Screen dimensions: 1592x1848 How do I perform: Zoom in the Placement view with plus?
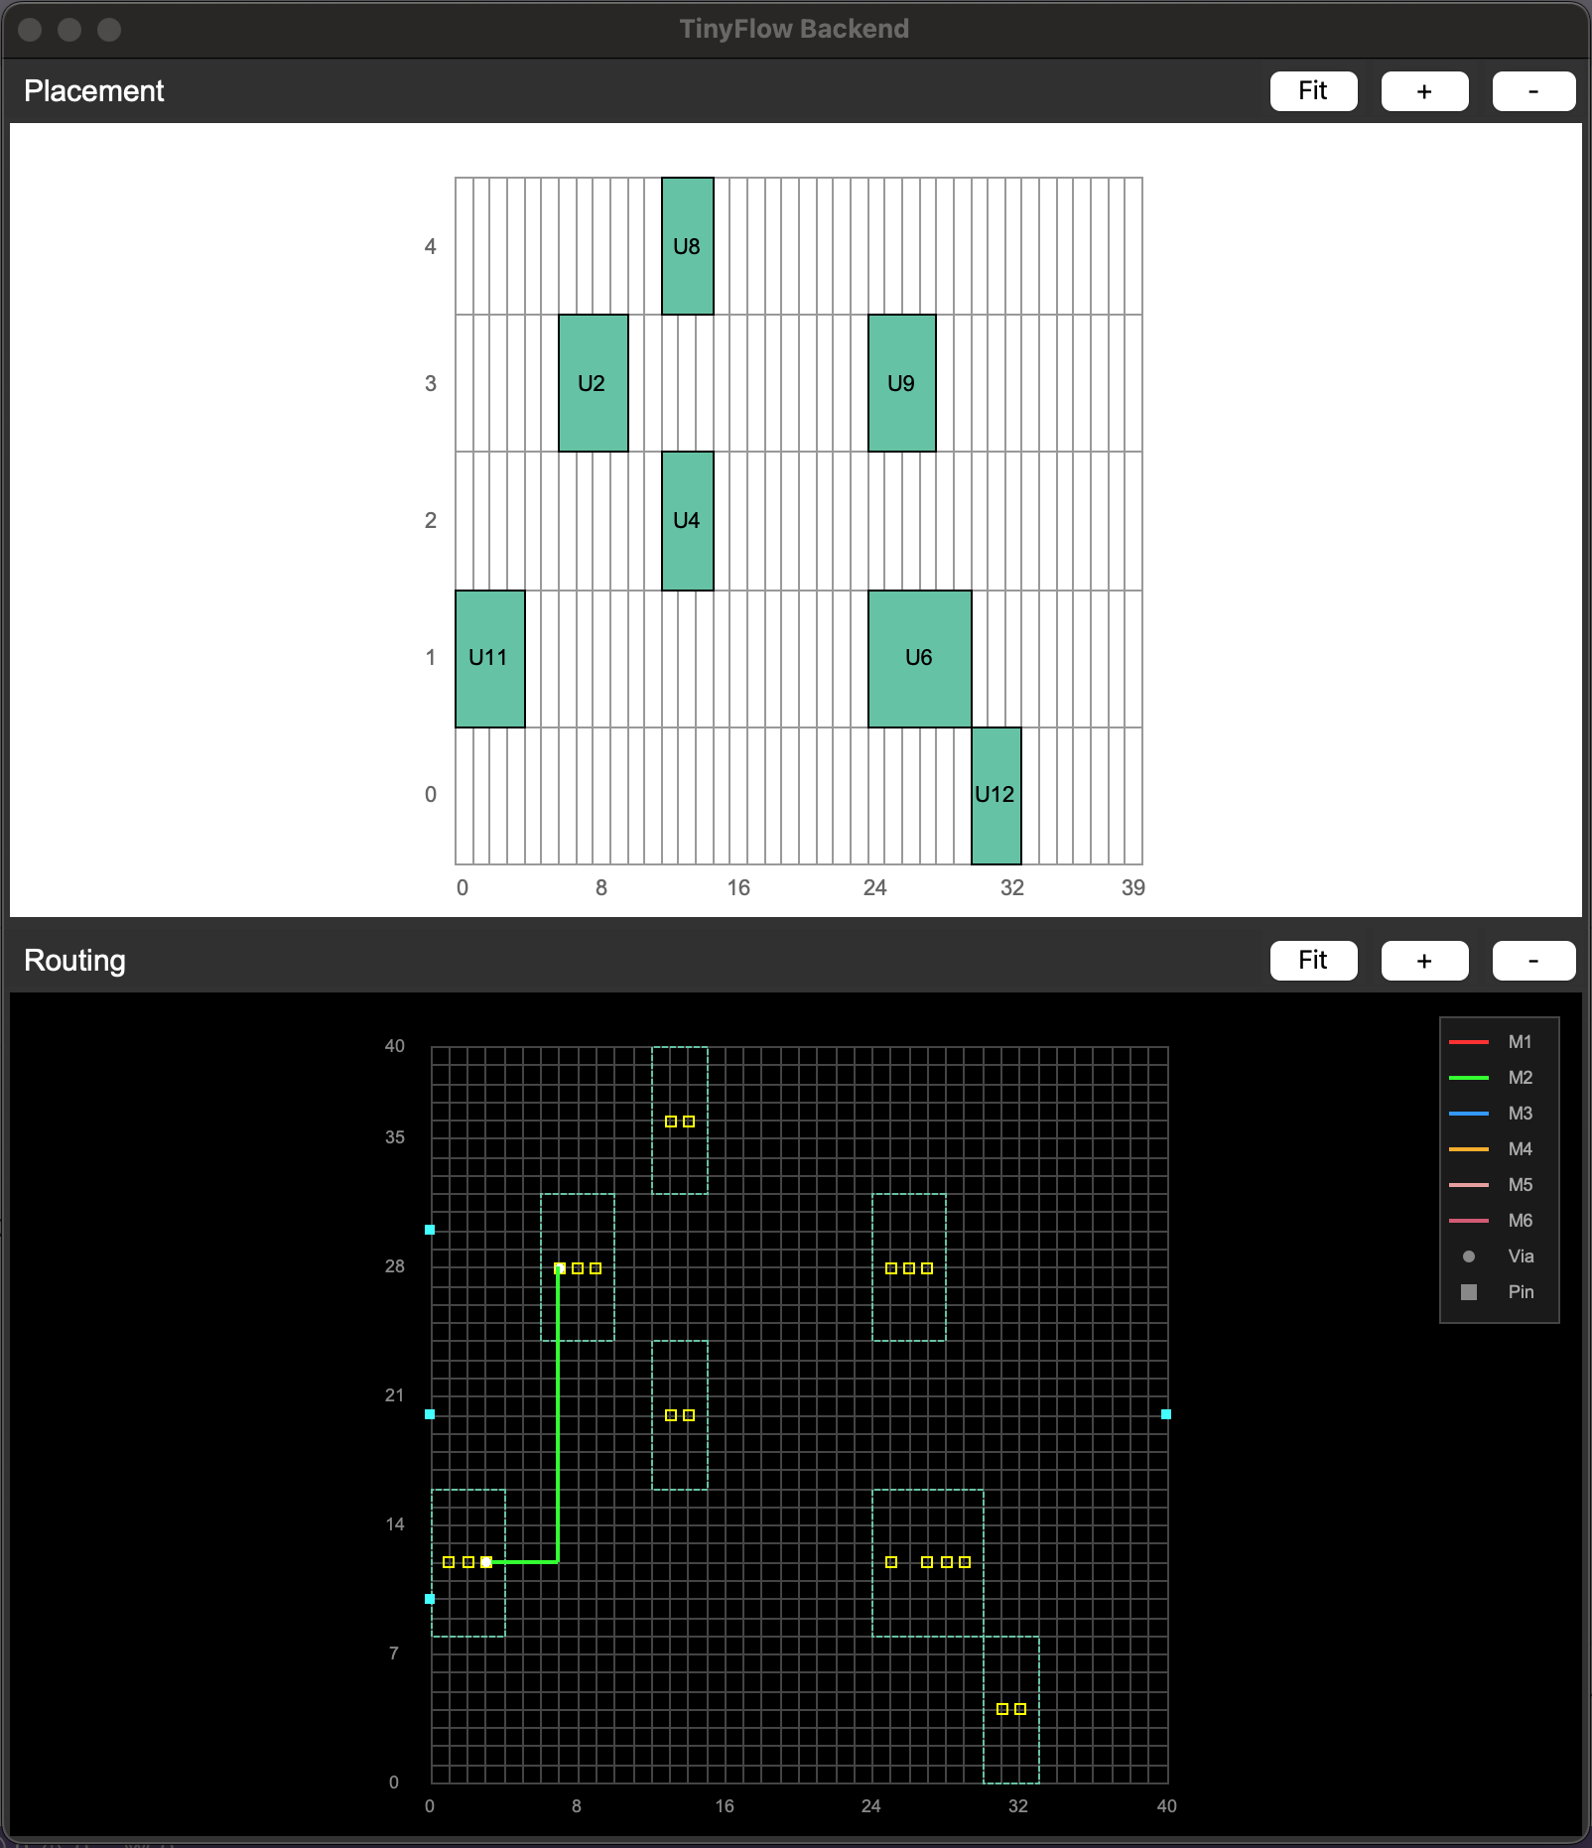click(x=1423, y=91)
